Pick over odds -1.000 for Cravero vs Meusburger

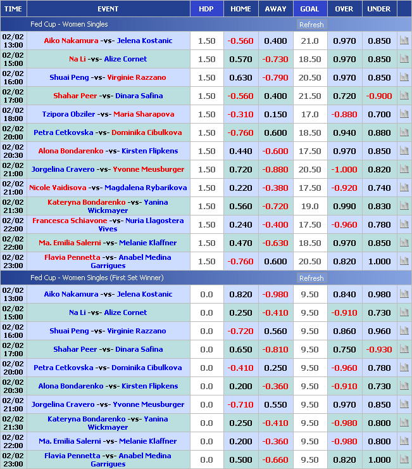344,169
